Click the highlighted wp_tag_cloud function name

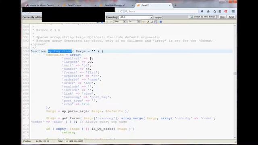(x=60, y=51)
